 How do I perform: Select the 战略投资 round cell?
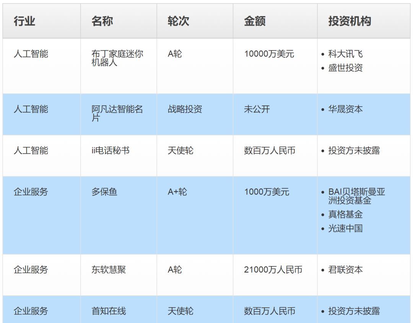tap(185, 109)
